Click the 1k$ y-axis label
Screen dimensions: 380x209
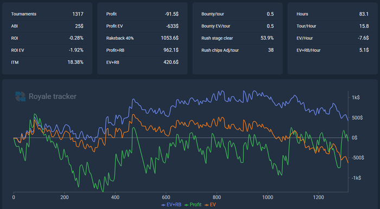(x=356, y=97)
